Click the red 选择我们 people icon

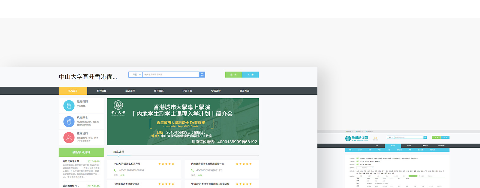click(x=69, y=137)
